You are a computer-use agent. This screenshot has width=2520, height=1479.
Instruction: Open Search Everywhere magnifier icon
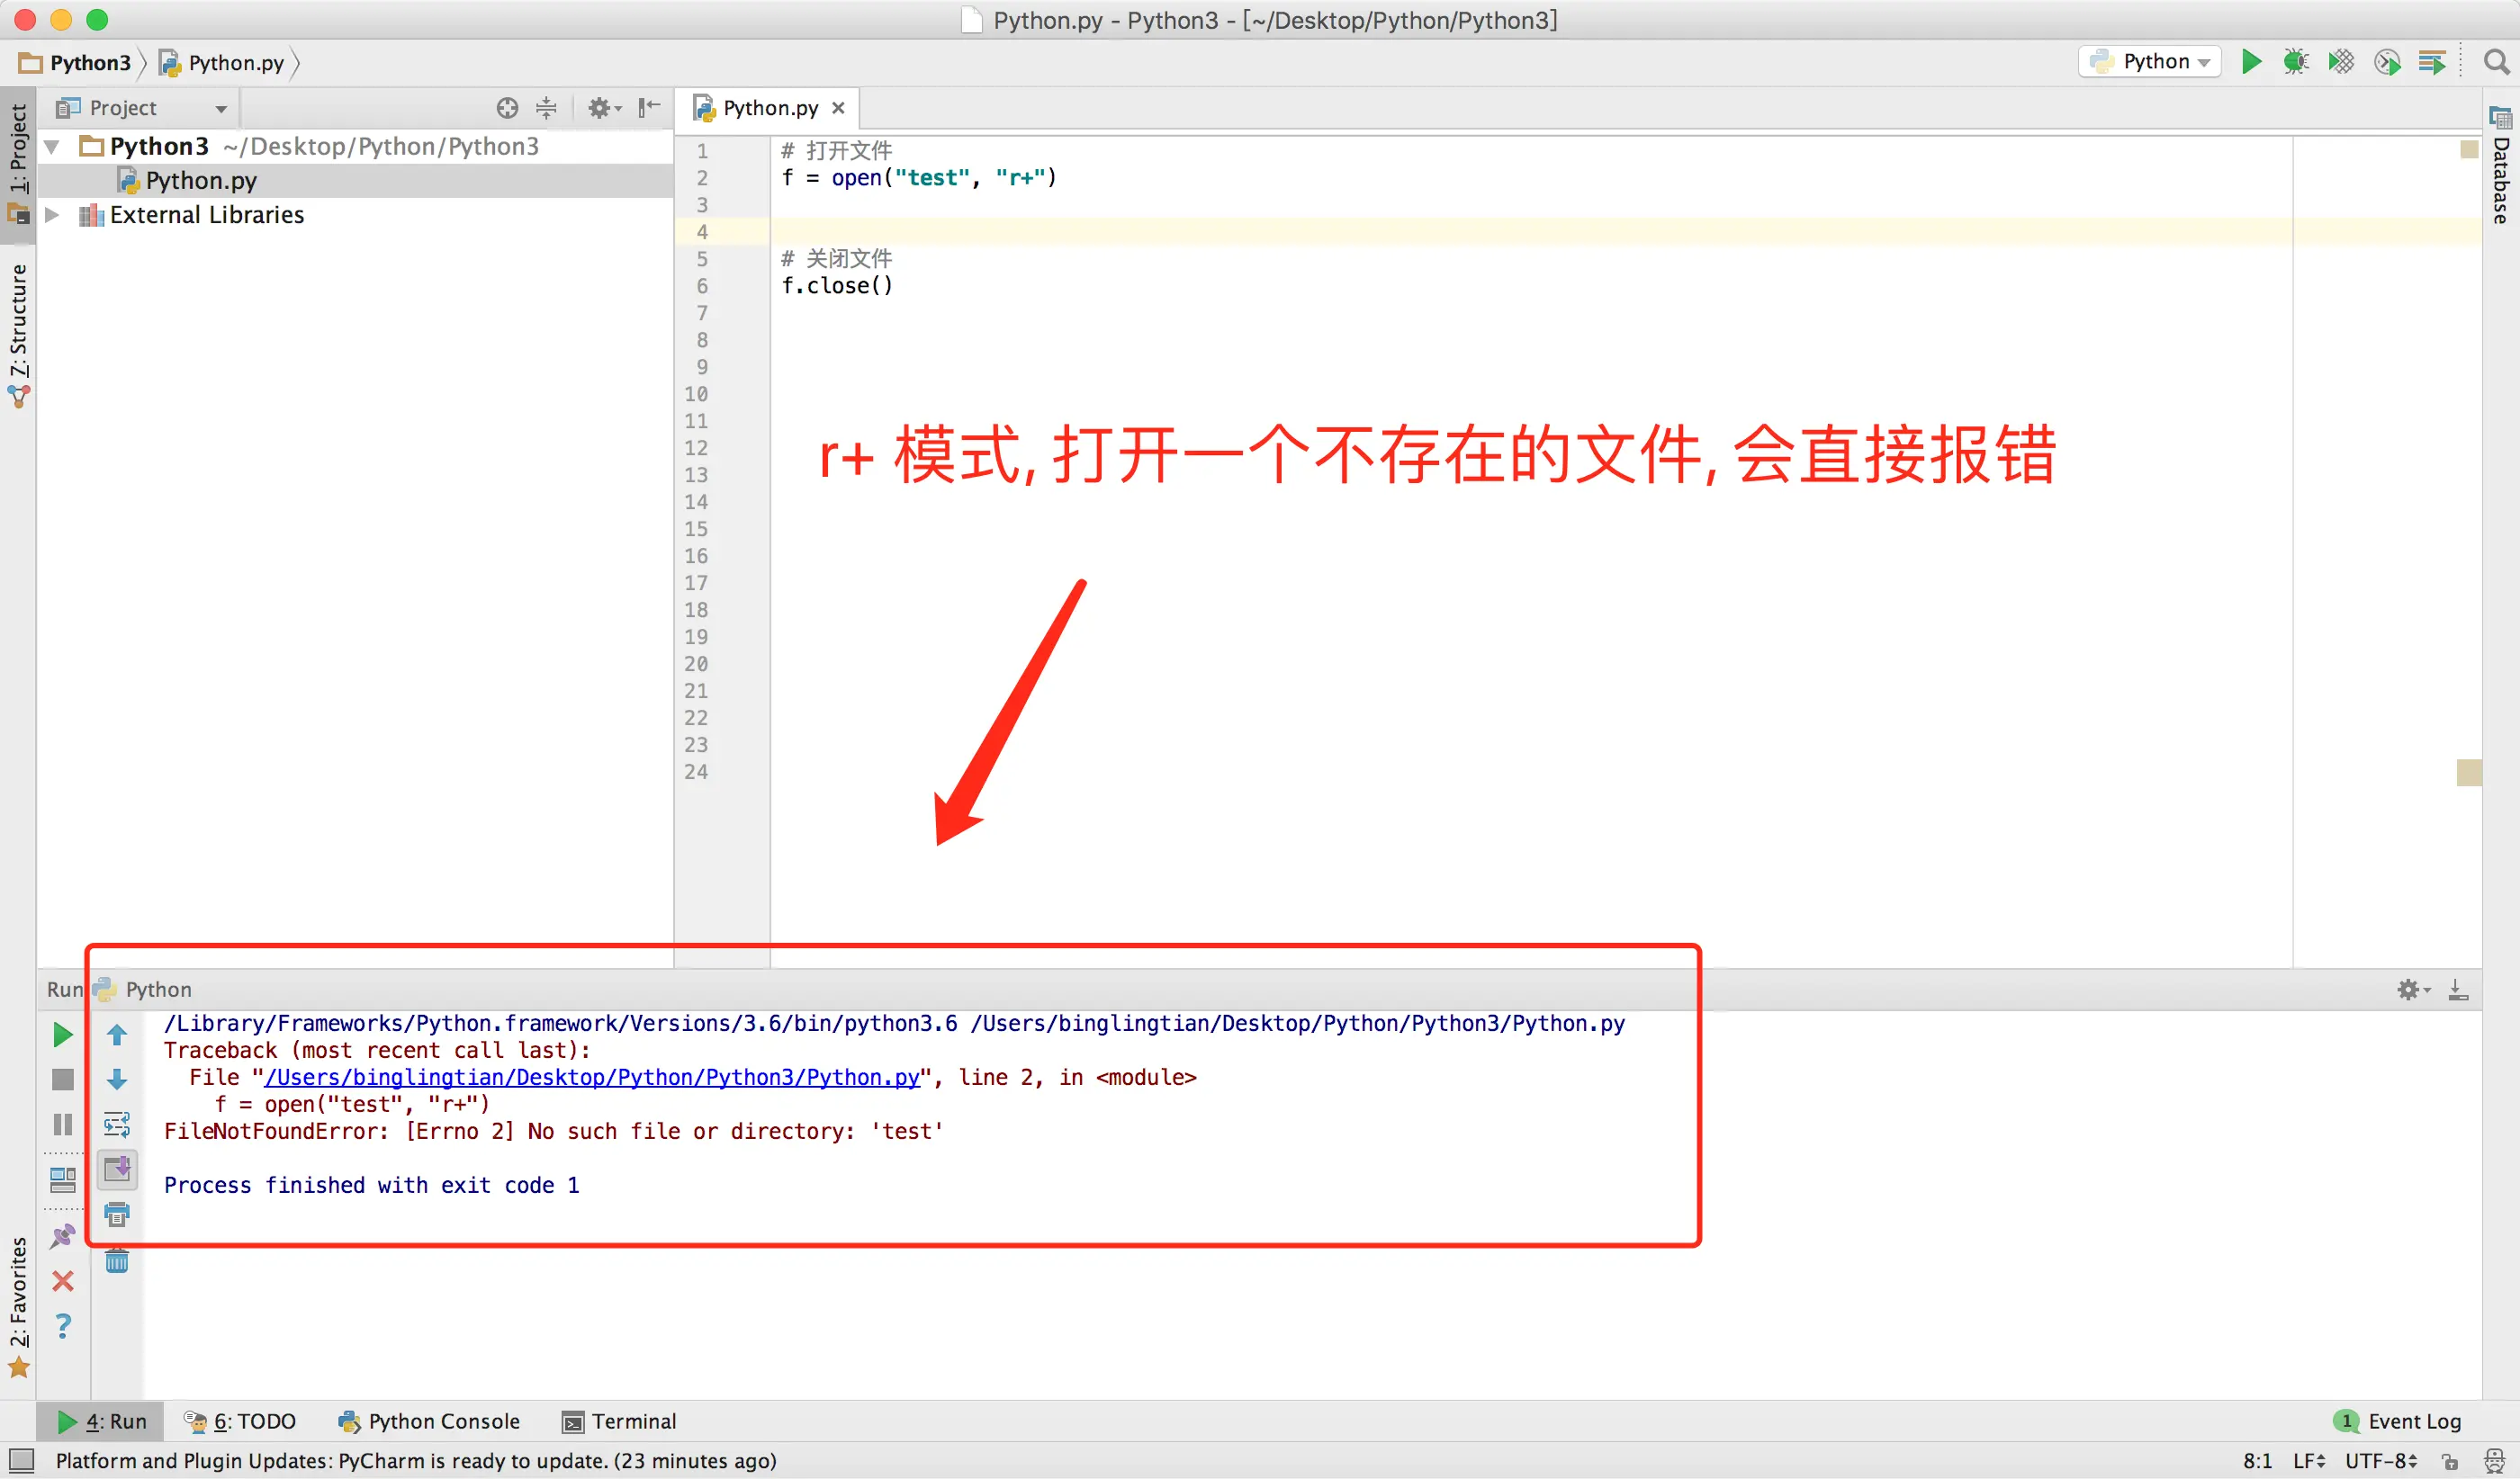(x=2496, y=62)
